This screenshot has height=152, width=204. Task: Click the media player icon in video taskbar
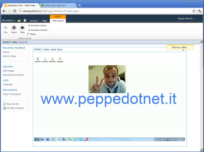coord(53,140)
